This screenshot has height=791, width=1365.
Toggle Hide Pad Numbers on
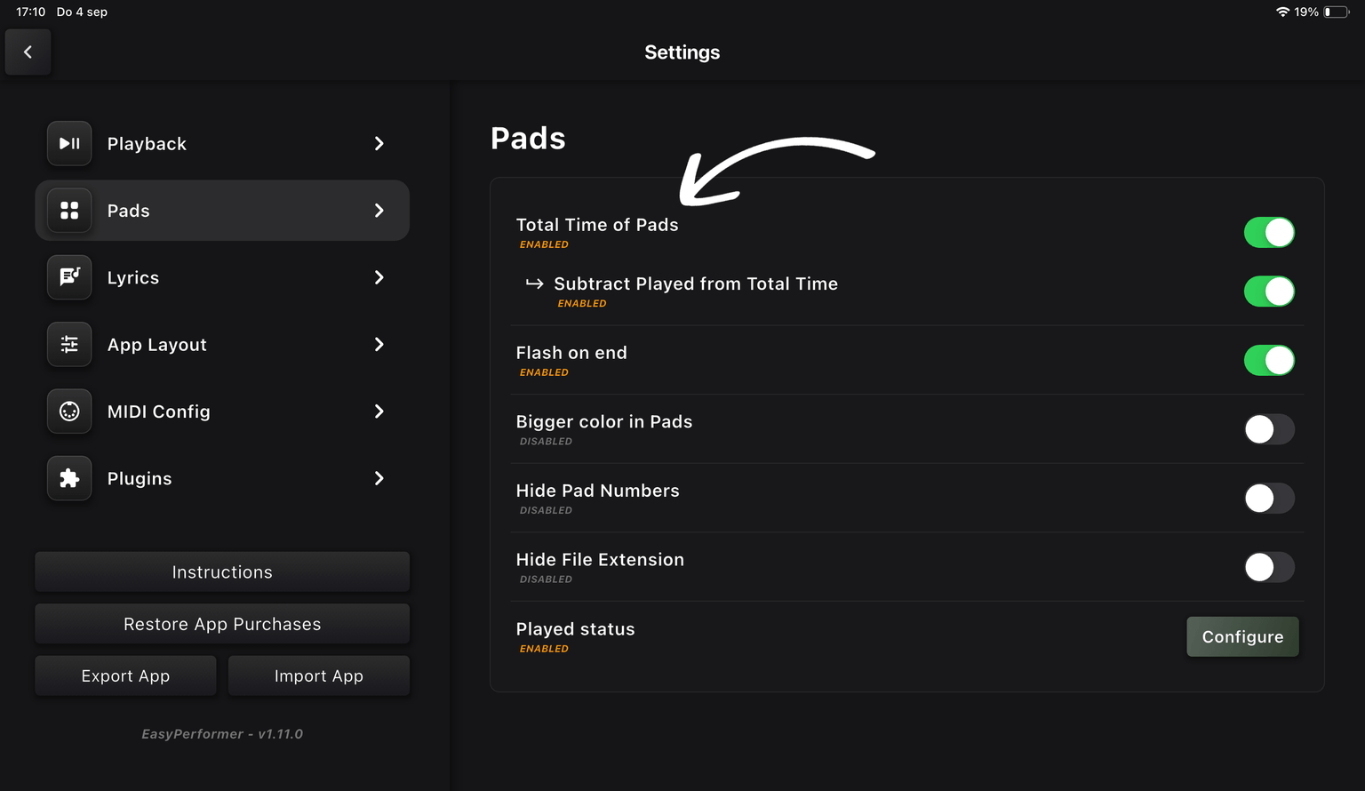tap(1268, 499)
